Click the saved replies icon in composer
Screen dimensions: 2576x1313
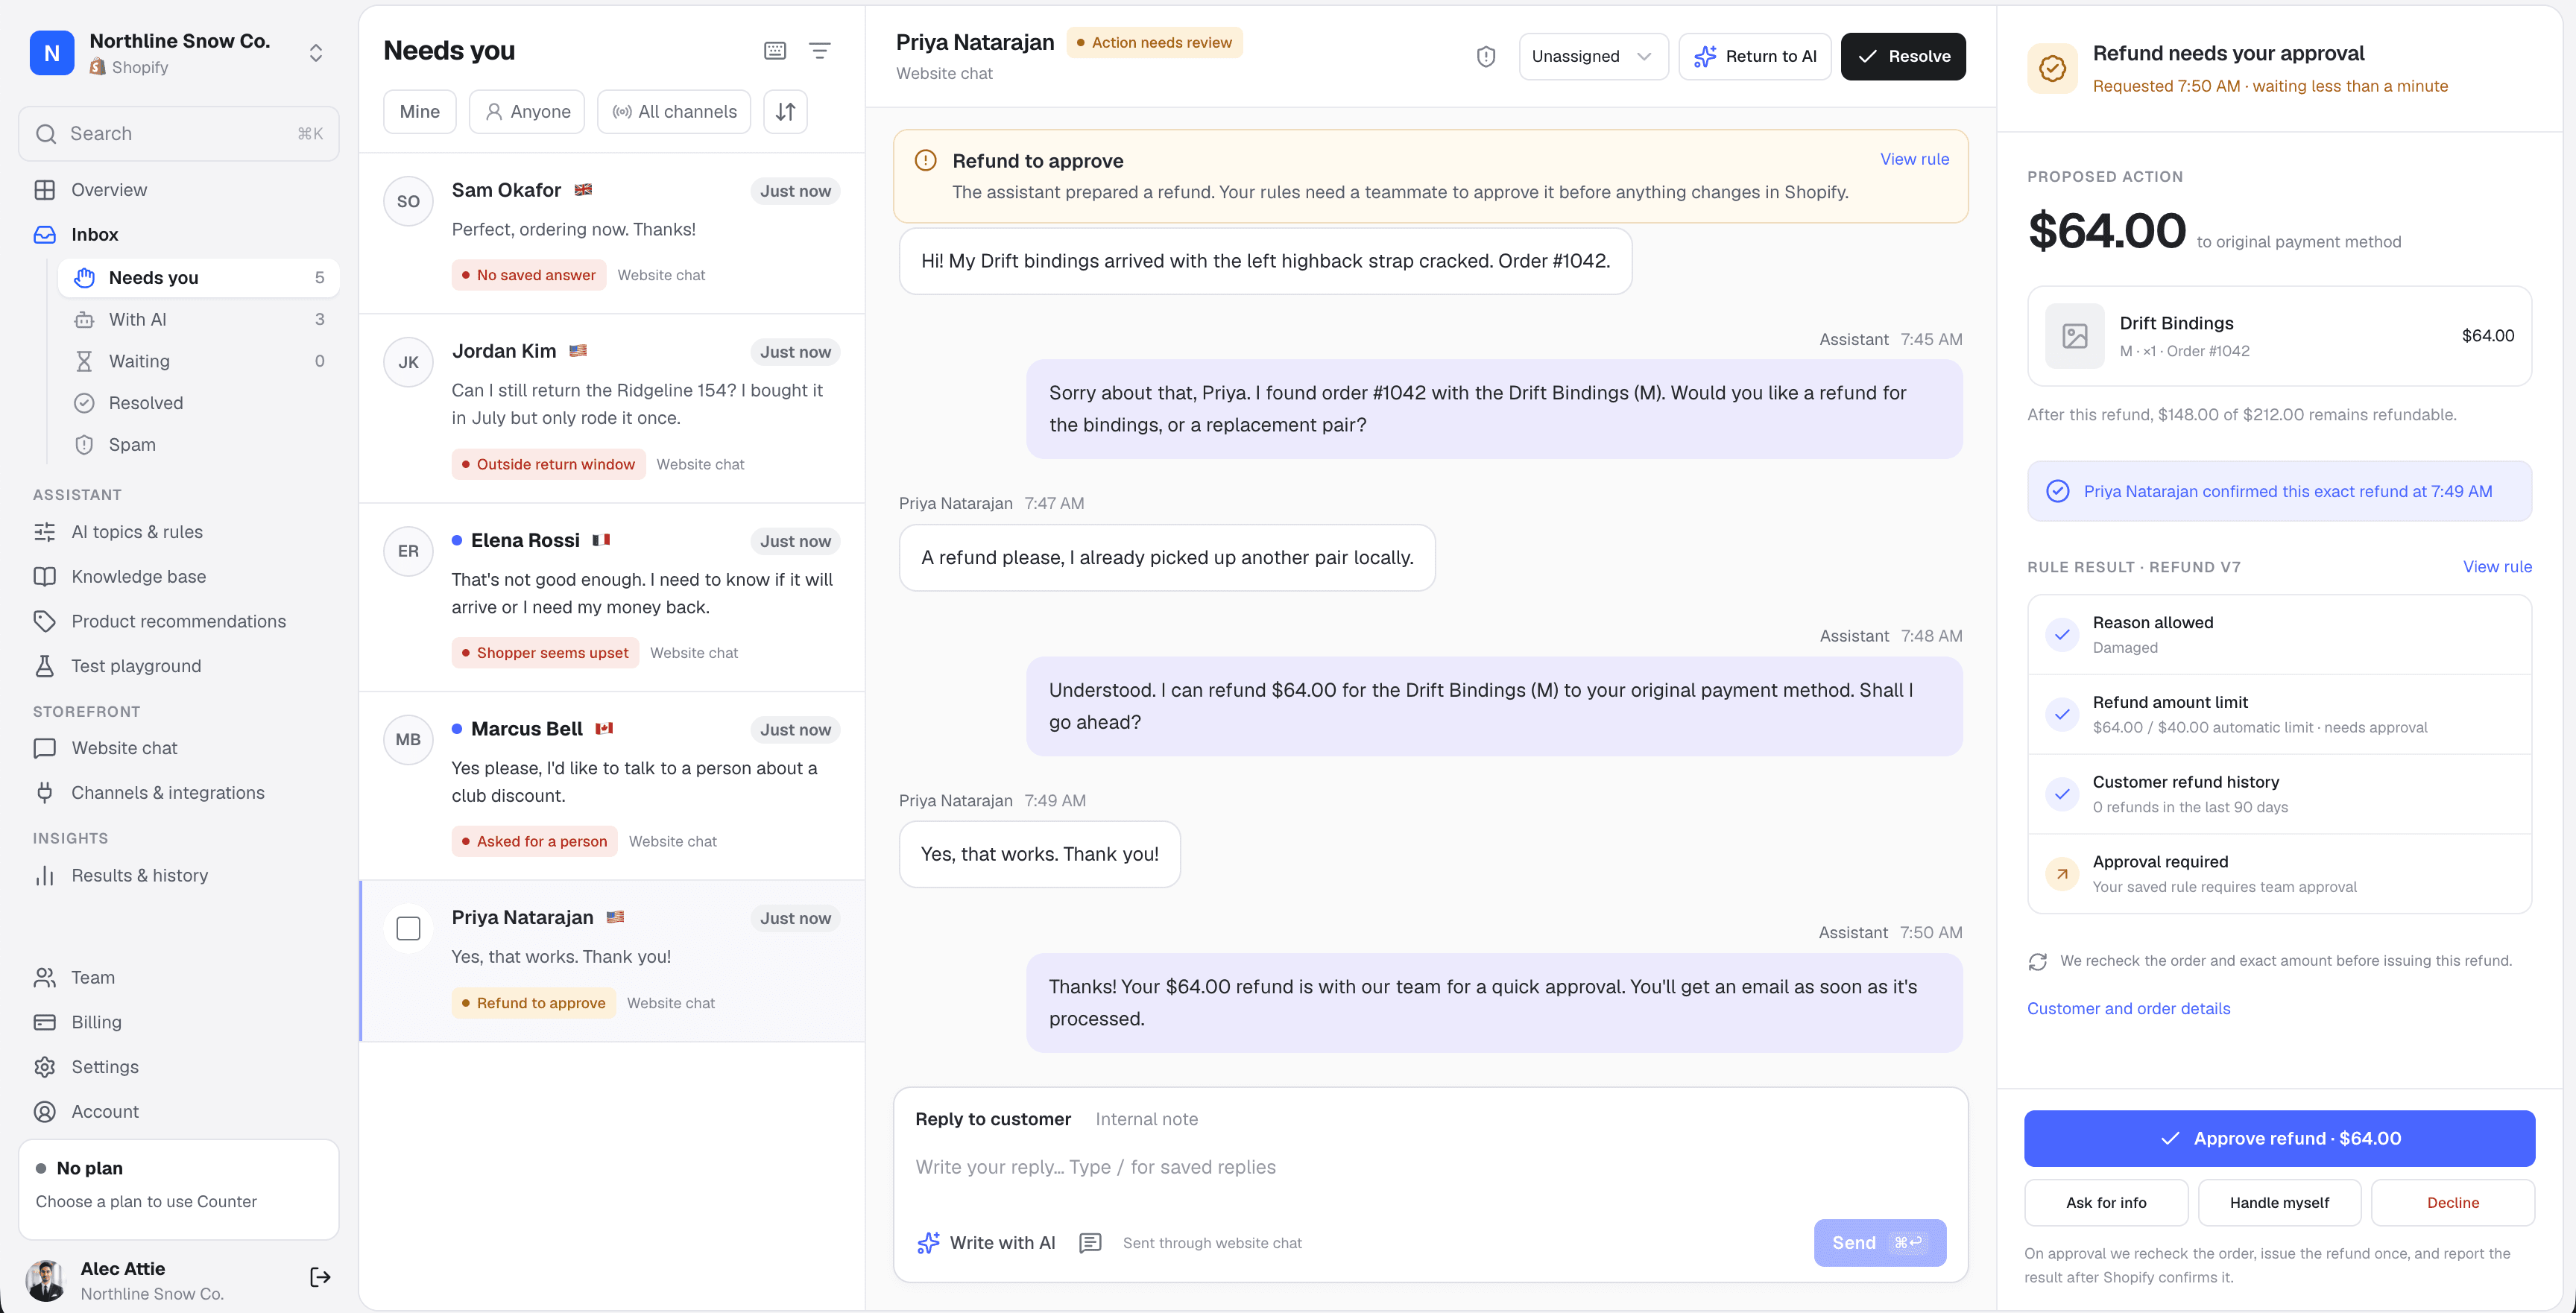coord(1090,1242)
